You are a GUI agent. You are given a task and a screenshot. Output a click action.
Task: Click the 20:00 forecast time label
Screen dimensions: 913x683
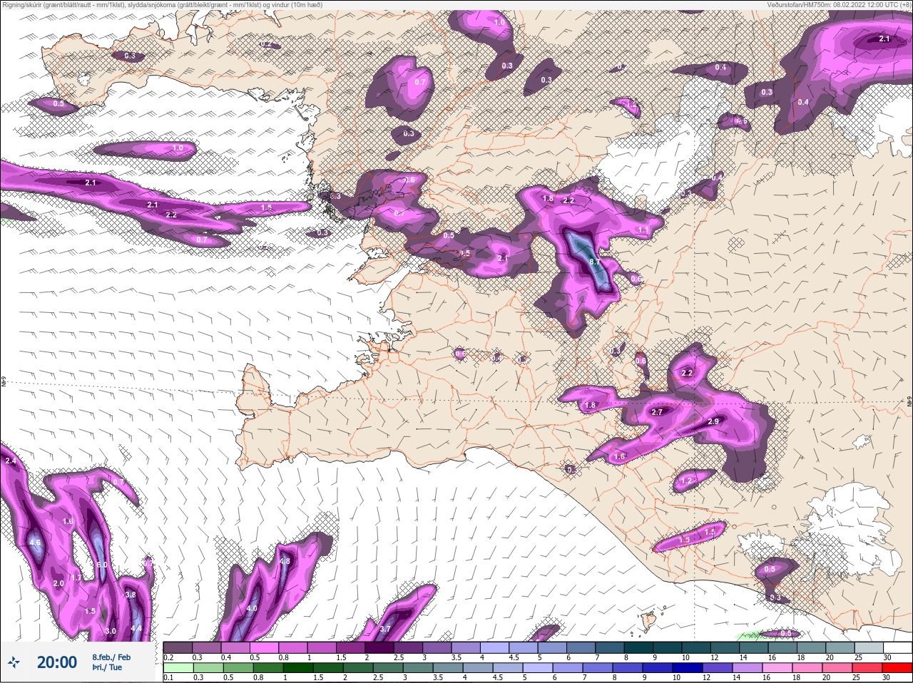click(x=57, y=662)
